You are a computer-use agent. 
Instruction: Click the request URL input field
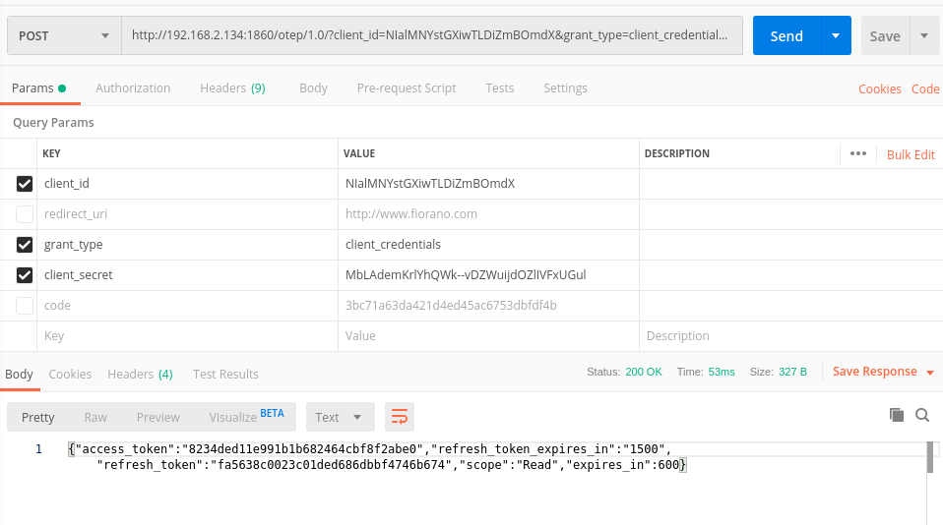[x=431, y=36]
